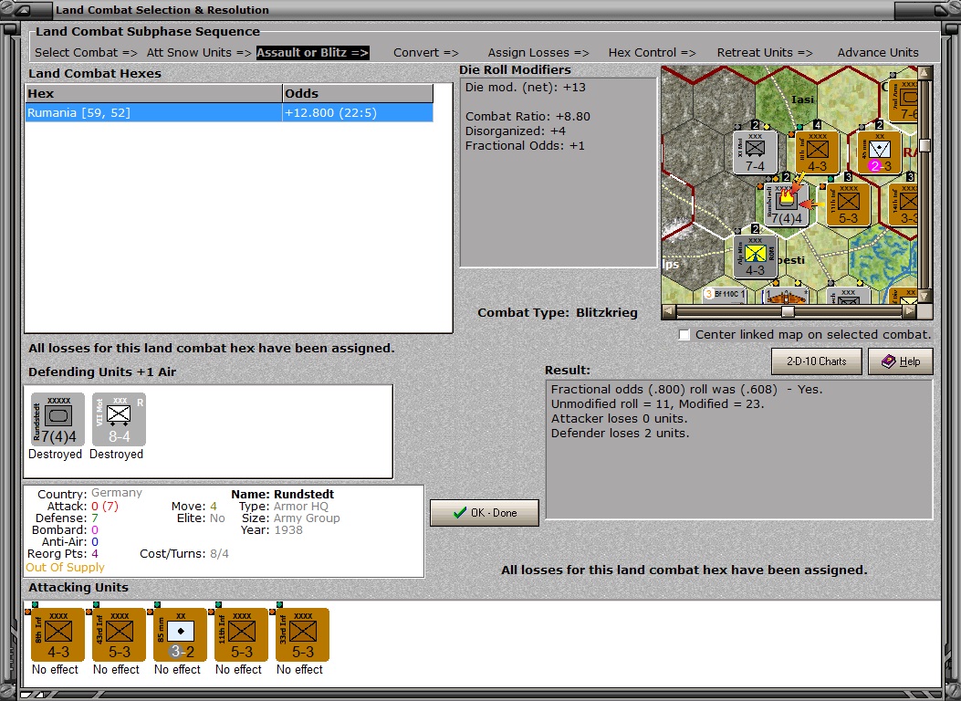
Task: Go to the Assign Losses subphase
Action: click(538, 53)
